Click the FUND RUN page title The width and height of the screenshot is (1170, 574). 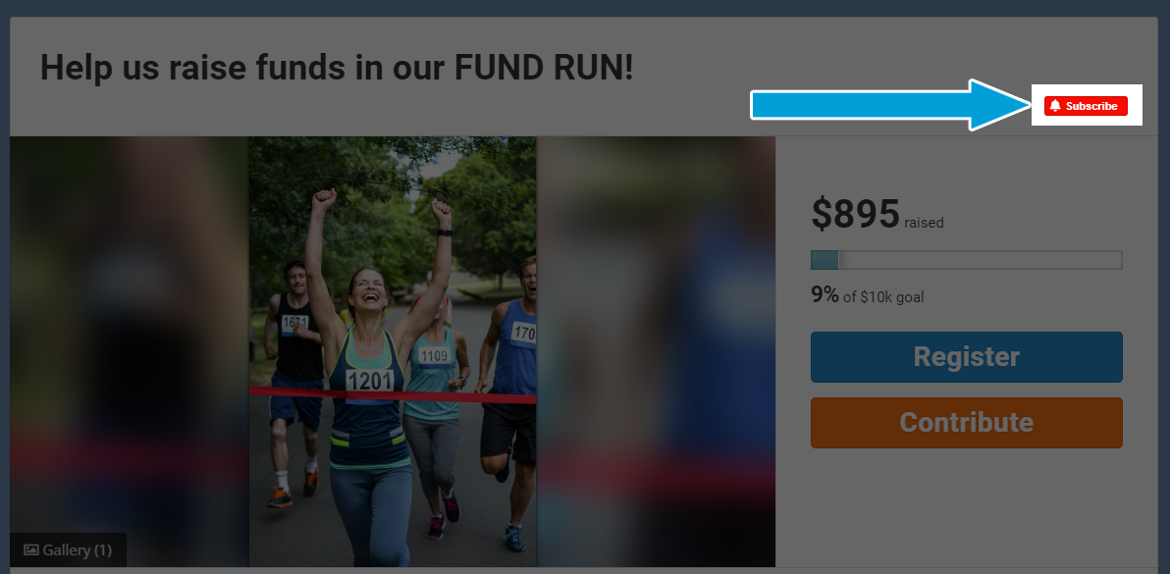(337, 67)
